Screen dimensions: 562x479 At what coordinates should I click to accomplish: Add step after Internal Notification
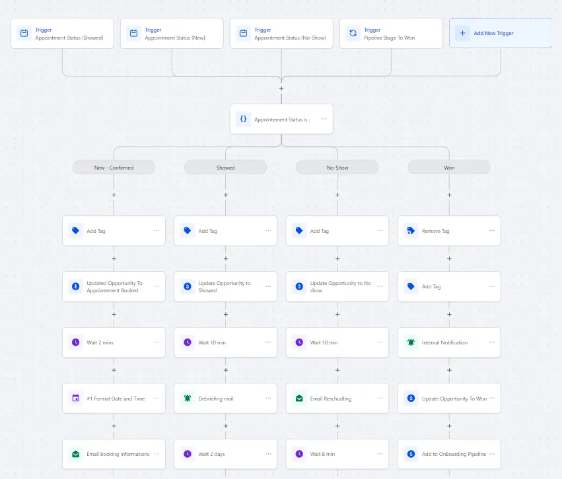point(449,370)
